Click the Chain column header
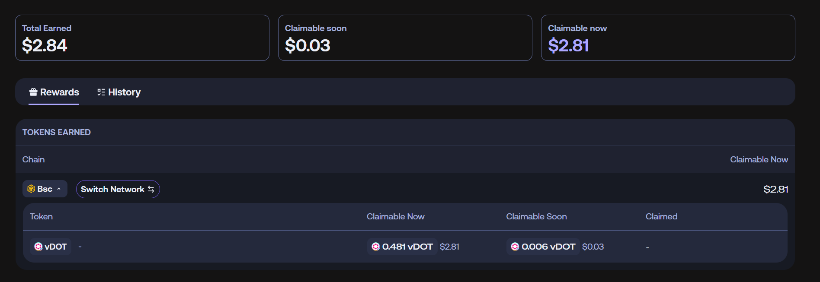820x282 pixels. (x=33, y=159)
